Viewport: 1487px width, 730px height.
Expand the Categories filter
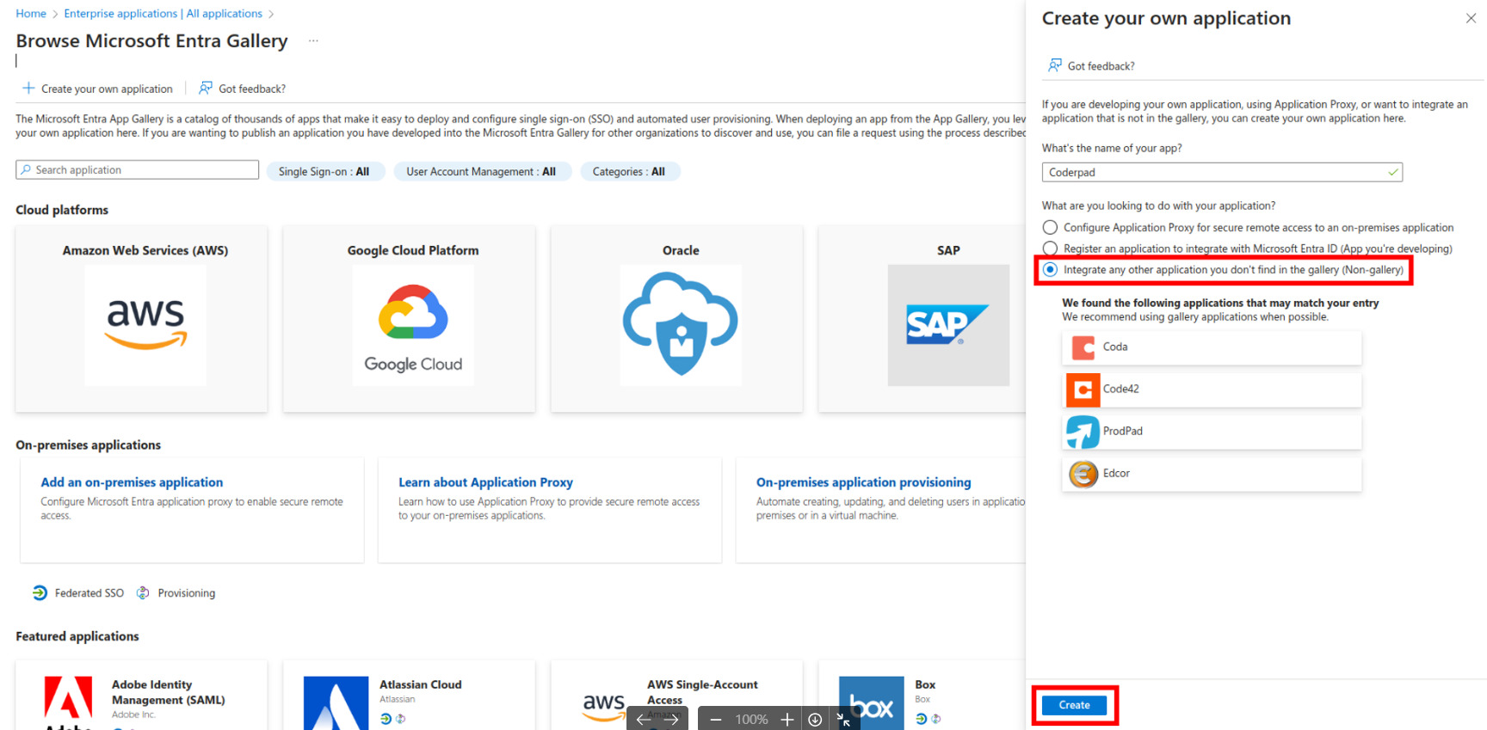click(629, 172)
